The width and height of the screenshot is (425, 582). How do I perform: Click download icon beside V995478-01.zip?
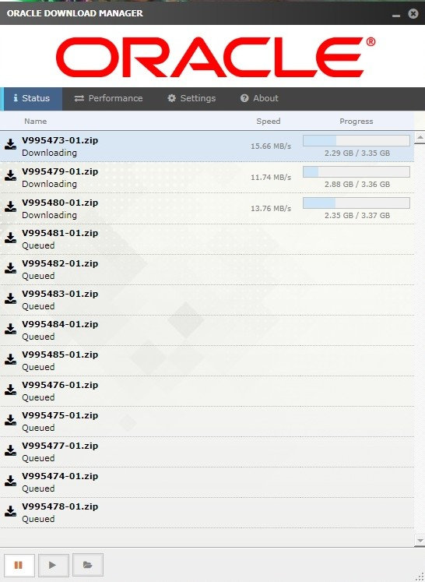pos(10,511)
